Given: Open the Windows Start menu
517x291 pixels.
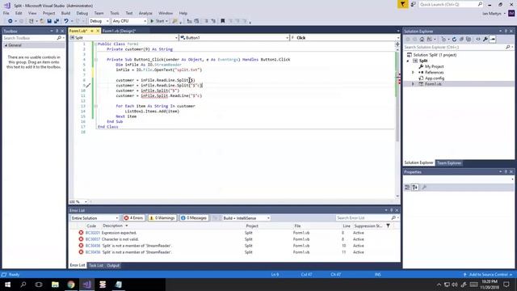Looking at the screenshot, I should tap(7, 285).
